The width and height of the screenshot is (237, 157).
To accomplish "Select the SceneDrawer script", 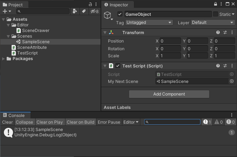I will coord(33,31).
